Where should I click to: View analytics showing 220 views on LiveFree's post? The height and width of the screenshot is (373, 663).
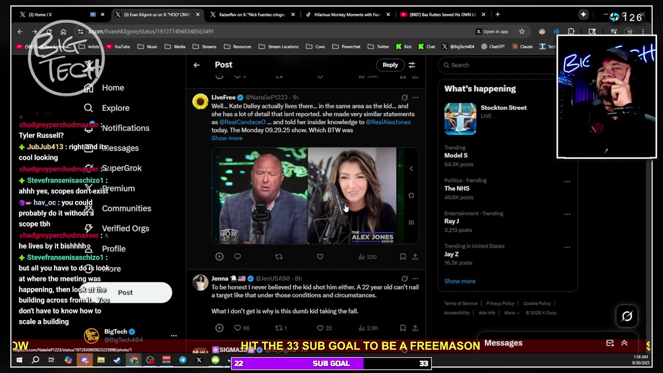click(367, 256)
